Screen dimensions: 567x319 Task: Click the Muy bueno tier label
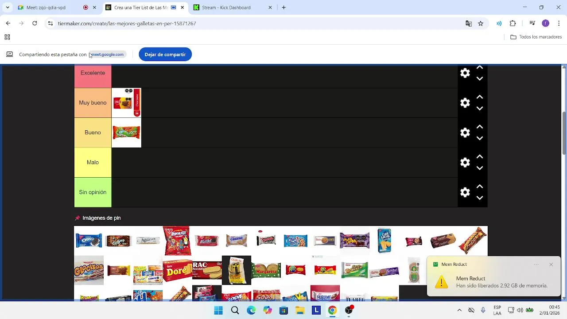[x=93, y=103]
